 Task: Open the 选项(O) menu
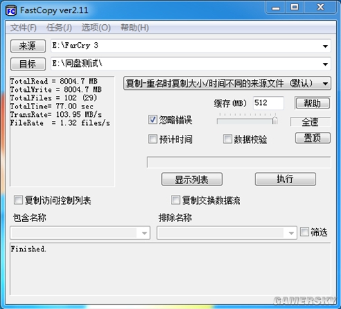(x=96, y=28)
